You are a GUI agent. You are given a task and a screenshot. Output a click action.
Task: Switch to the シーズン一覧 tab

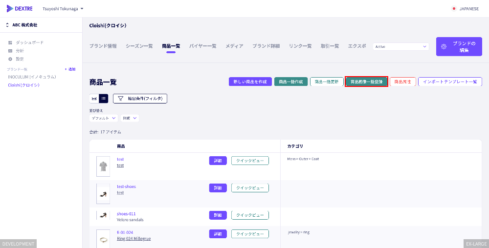[139, 46]
